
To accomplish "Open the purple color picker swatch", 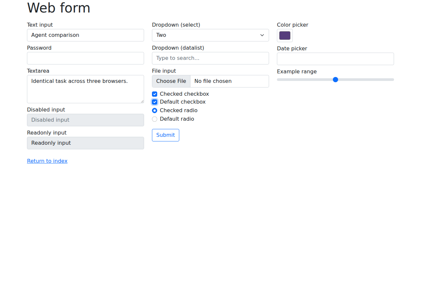I will click(285, 36).
